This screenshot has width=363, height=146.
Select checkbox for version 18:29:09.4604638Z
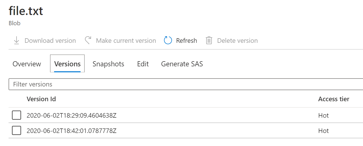pyautogui.click(x=17, y=115)
